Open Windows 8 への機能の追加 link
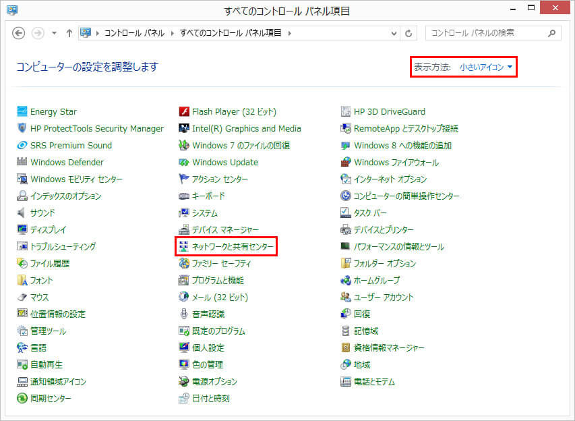Screen dimensions: 575x421 point(402,145)
